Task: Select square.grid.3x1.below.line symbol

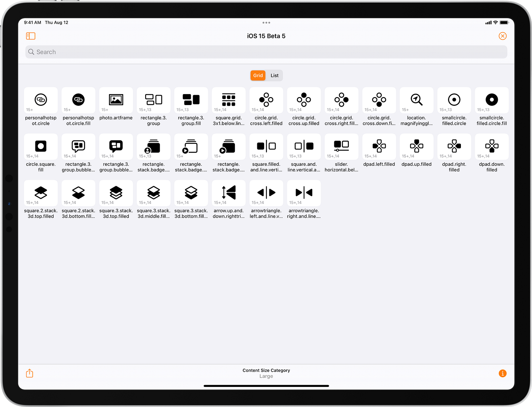Action: click(x=229, y=100)
